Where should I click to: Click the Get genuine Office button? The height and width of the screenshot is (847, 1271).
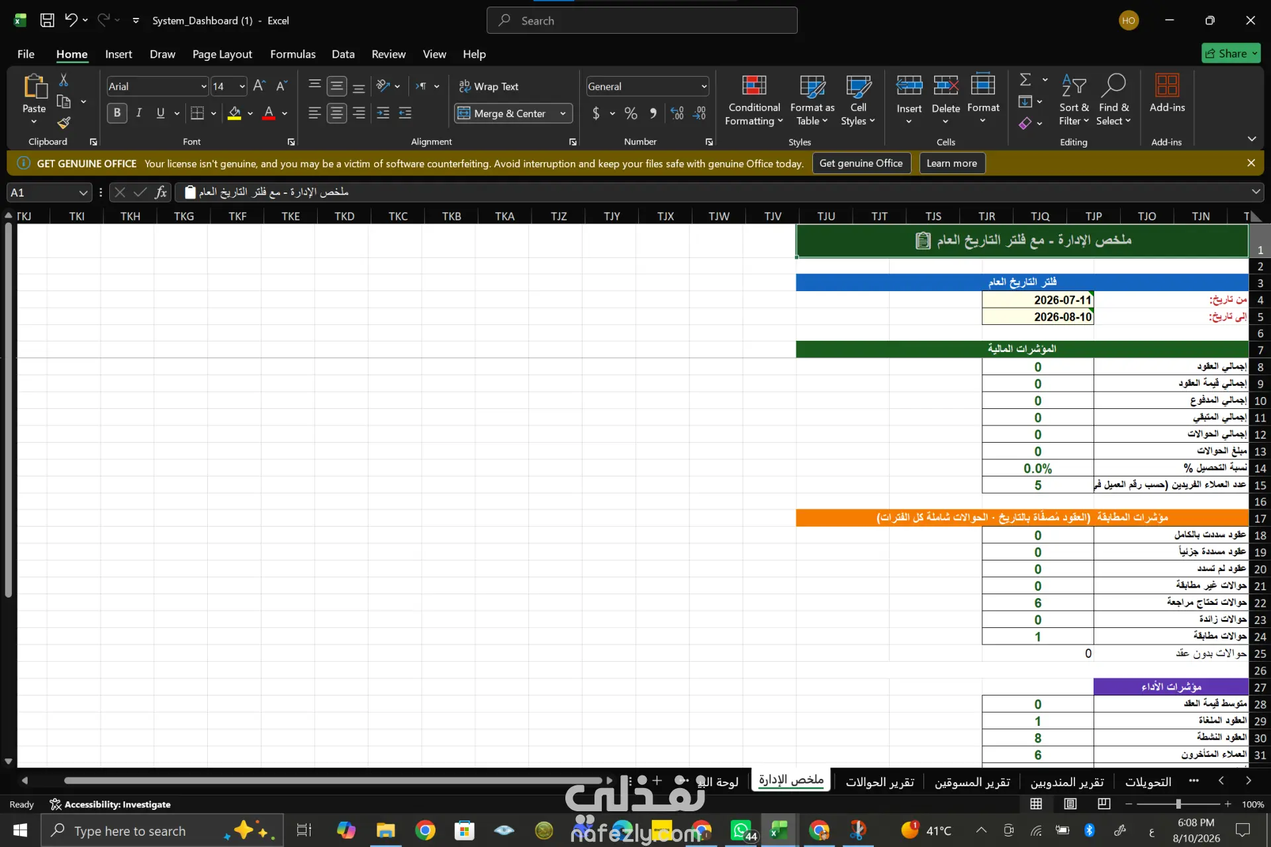click(x=861, y=163)
